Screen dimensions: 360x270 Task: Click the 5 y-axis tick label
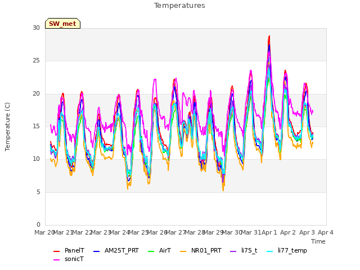tap(38, 192)
